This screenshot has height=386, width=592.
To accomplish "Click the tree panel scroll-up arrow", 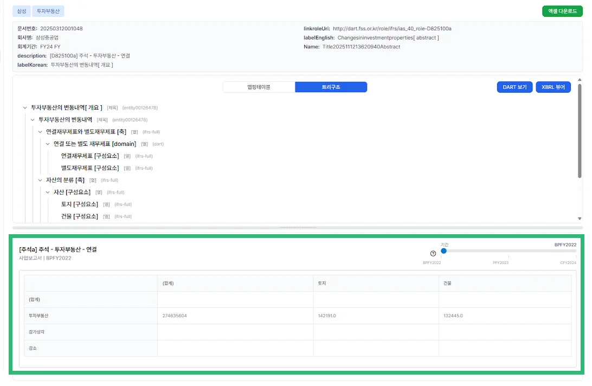I will (580, 80).
